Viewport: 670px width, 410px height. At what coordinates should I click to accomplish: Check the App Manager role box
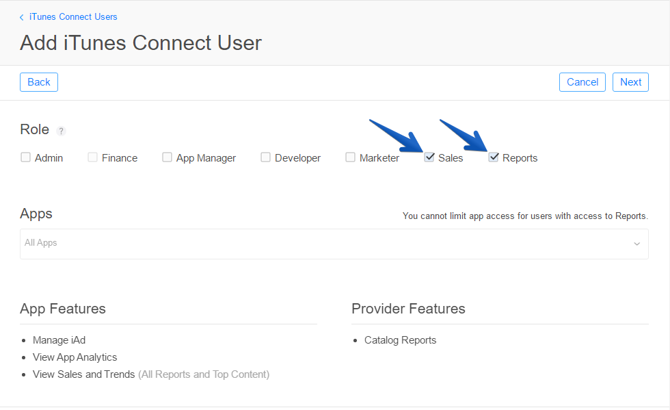[x=167, y=157]
